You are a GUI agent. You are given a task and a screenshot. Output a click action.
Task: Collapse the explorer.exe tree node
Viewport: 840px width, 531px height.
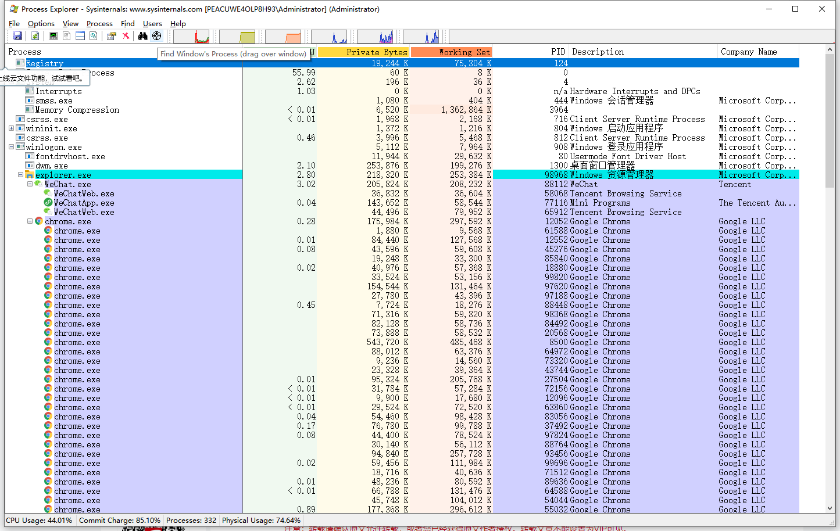click(20, 175)
